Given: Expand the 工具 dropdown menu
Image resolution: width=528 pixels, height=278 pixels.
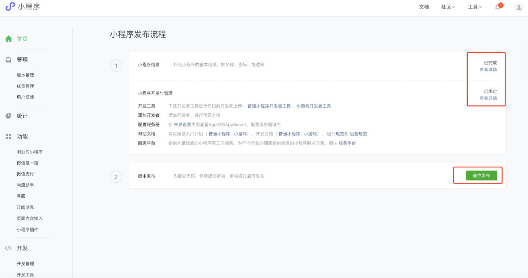Looking at the screenshot, I should (475, 7).
